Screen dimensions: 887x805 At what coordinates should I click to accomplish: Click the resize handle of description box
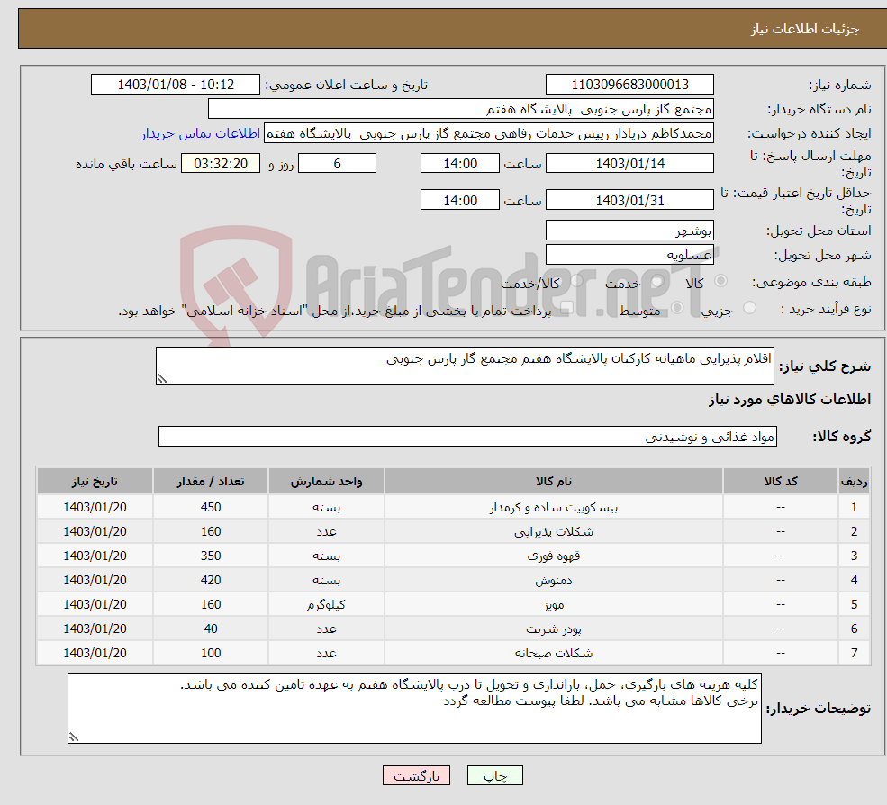(162, 379)
